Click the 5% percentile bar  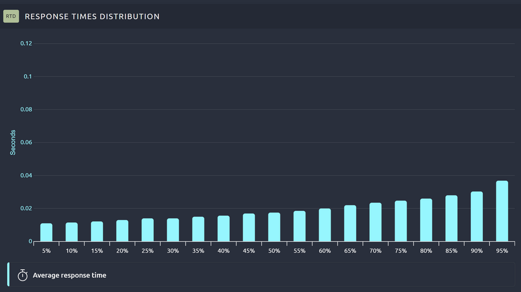pos(46,233)
